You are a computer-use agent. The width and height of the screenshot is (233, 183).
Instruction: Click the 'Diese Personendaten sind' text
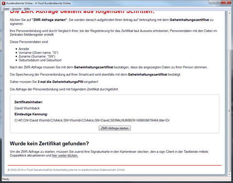click(29, 42)
